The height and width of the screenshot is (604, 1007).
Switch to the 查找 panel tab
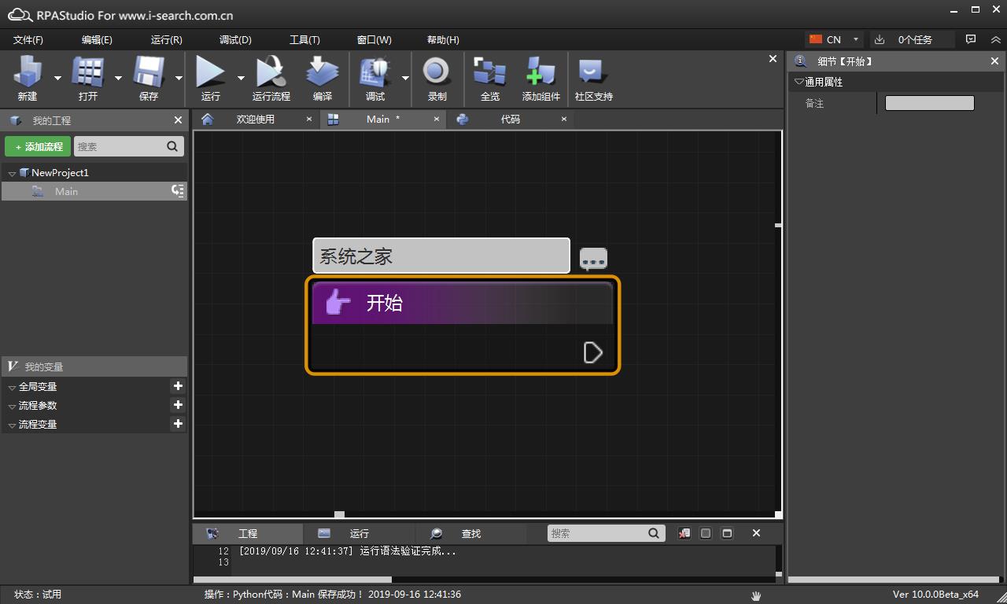[470, 533]
